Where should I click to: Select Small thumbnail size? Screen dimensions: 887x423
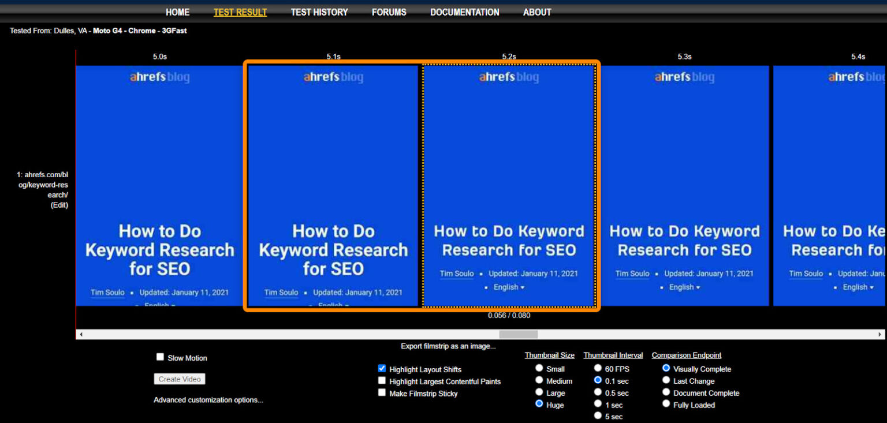coord(539,368)
